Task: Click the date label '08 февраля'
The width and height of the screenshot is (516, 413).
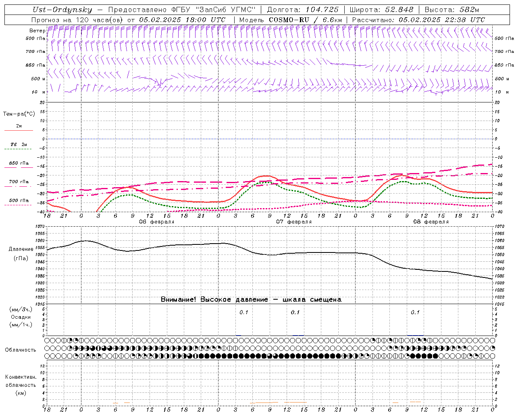Action: click(431, 222)
